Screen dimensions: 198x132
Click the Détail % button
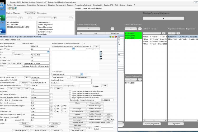tap(25, 83)
